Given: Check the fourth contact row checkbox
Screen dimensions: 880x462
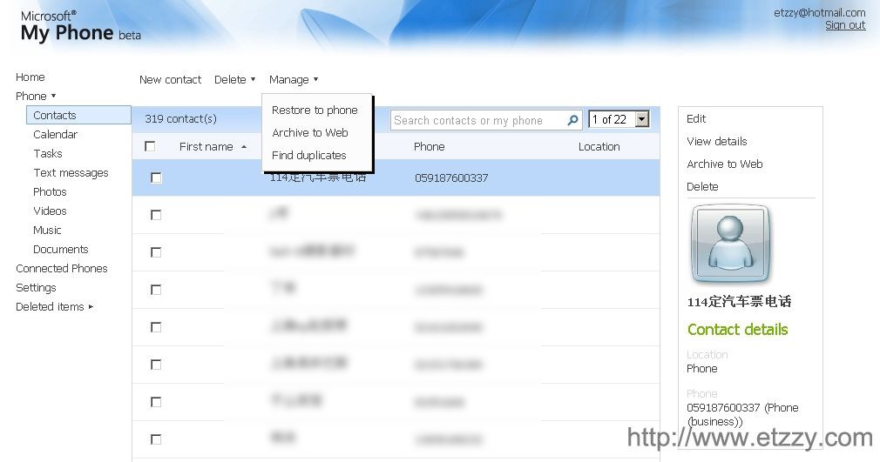Looking at the screenshot, I should point(156,290).
